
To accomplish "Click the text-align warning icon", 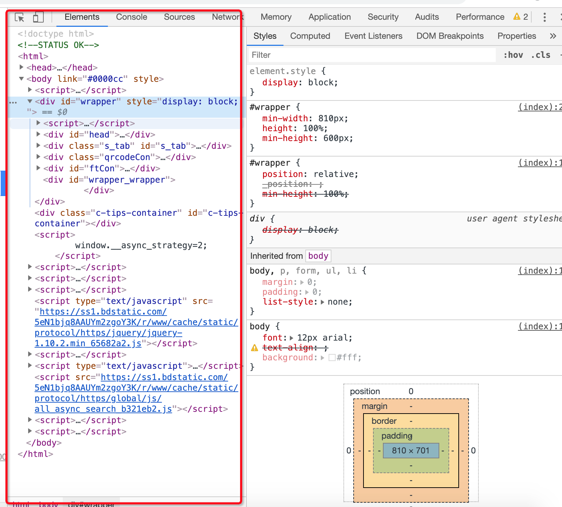I will tap(254, 348).
